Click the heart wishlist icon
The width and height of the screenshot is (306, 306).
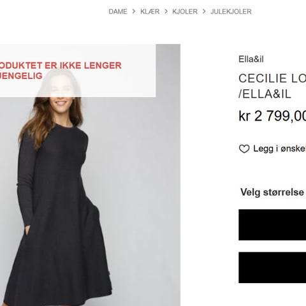[244, 149]
